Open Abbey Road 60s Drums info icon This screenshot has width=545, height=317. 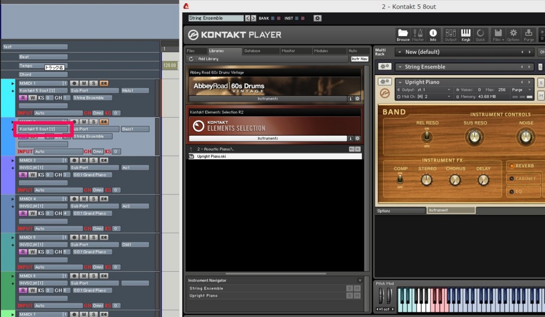(350, 99)
